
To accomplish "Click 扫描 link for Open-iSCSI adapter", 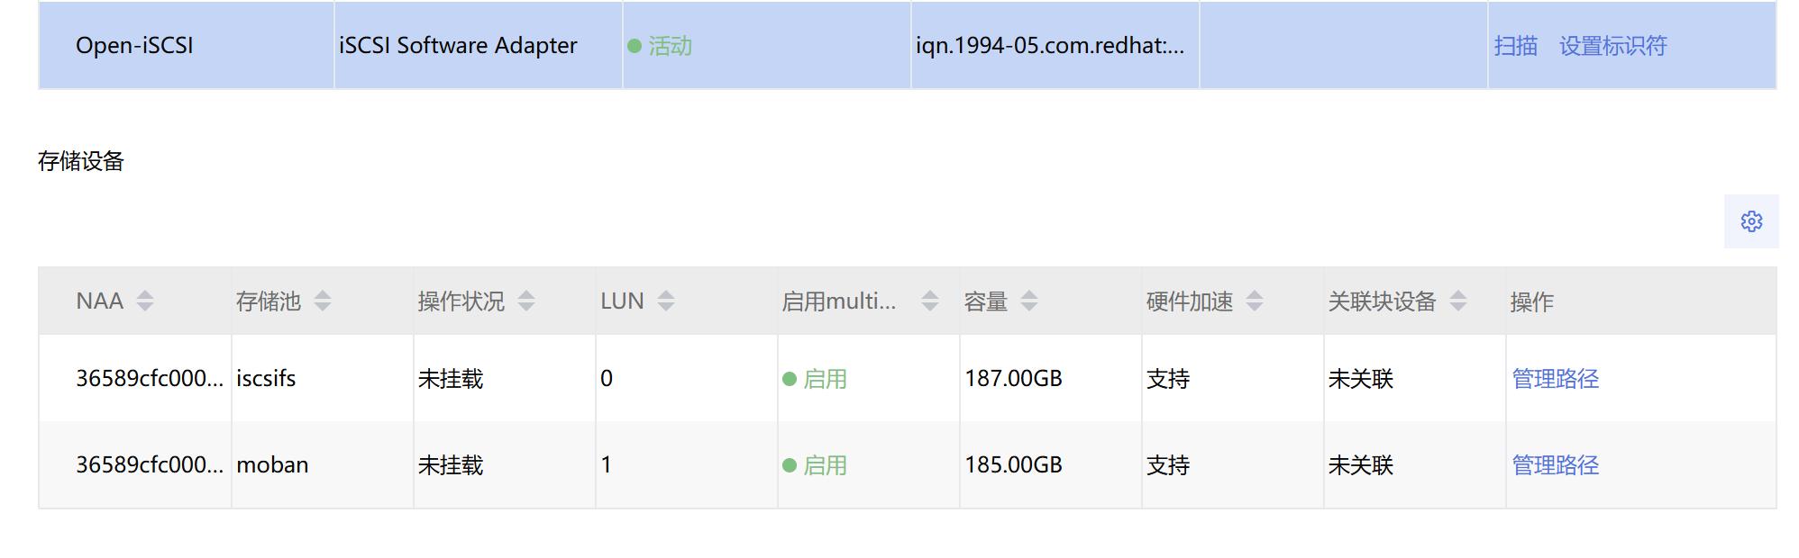I will coord(1515,46).
